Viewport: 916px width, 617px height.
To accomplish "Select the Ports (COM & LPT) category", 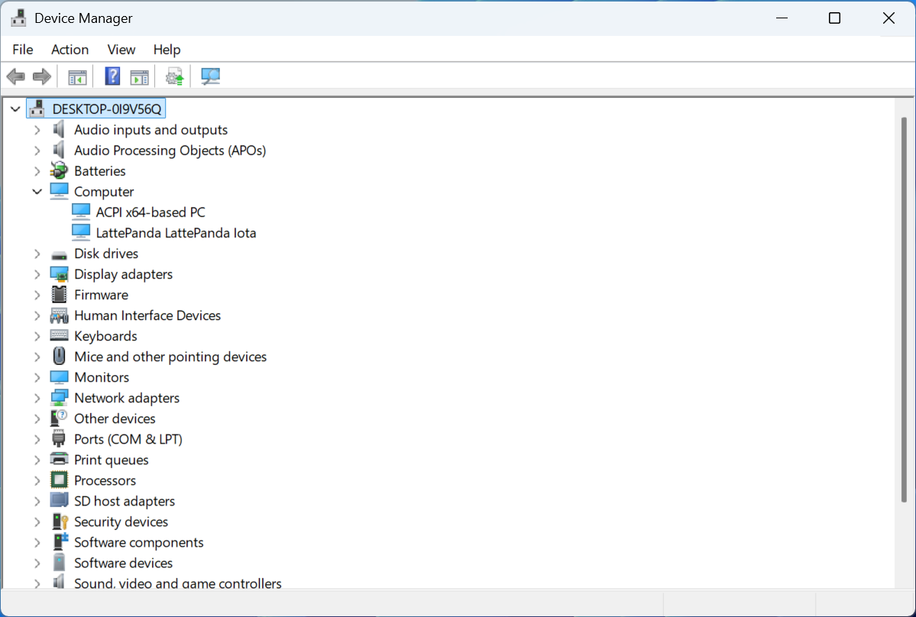I will tap(128, 439).
